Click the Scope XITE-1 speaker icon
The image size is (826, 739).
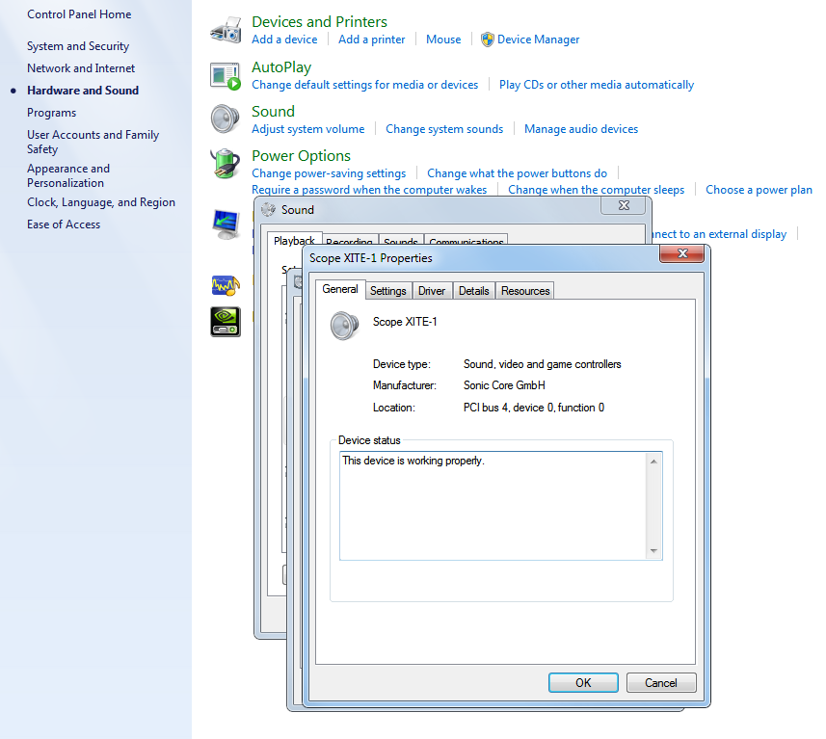344,325
